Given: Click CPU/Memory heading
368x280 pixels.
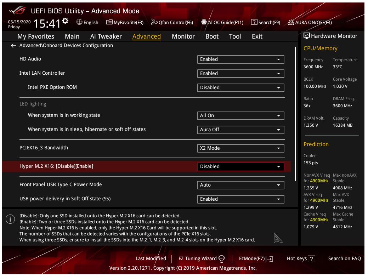Looking at the screenshot, I should point(320,48).
